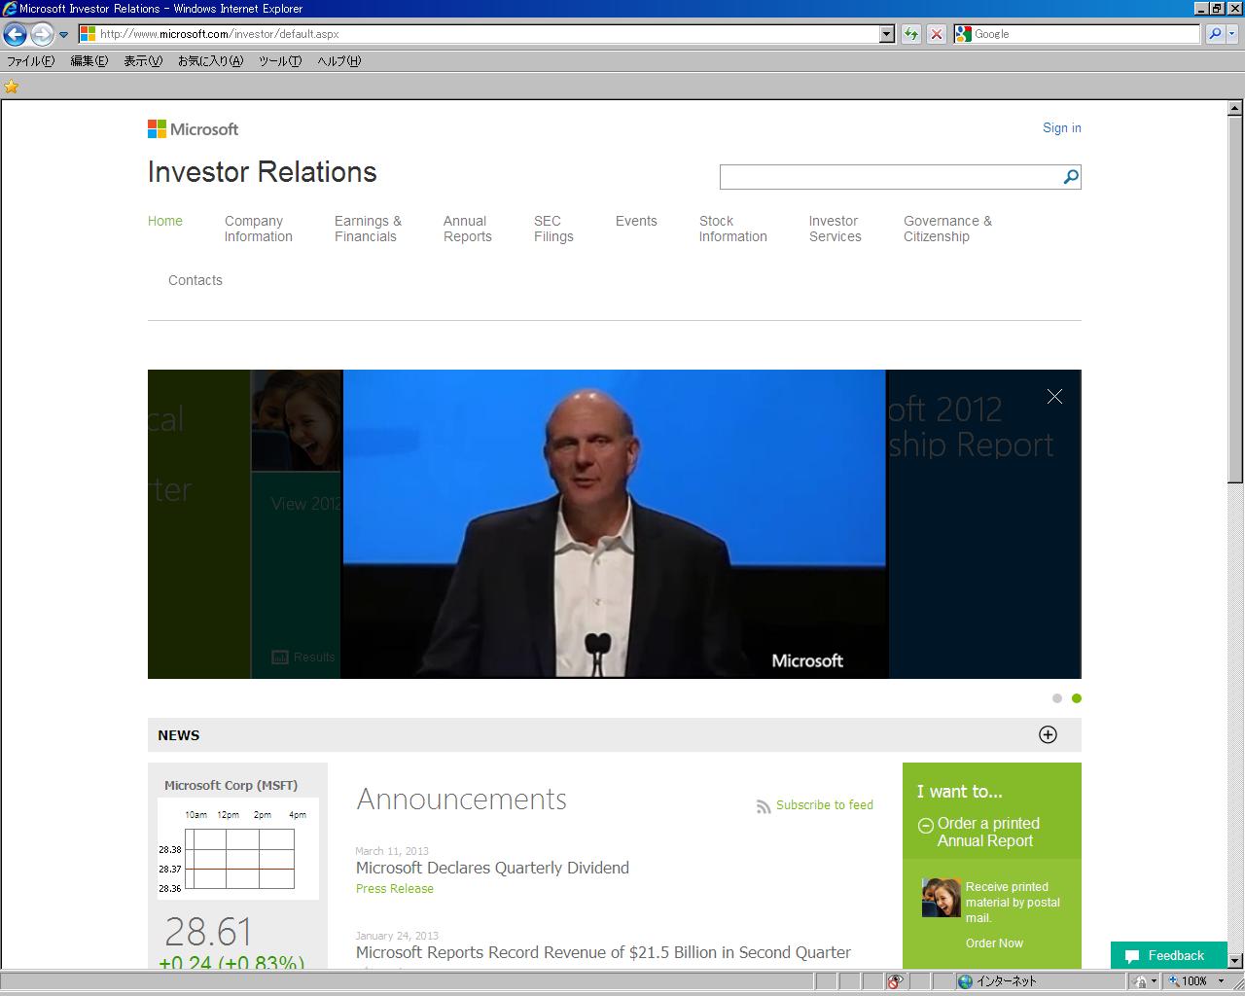Open Microsoft Reports Record Revenue headline
The width and height of the screenshot is (1245, 996).
[603, 952]
